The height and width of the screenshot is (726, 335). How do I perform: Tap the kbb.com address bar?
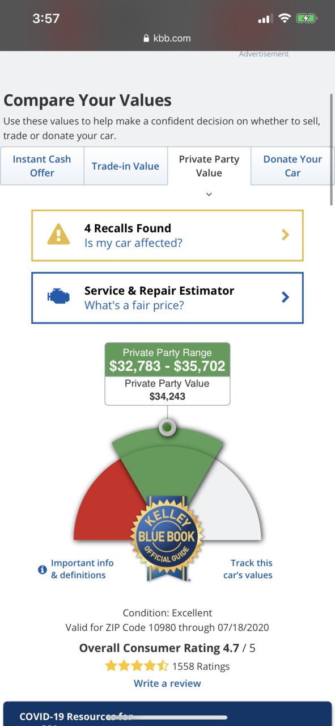(x=167, y=39)
